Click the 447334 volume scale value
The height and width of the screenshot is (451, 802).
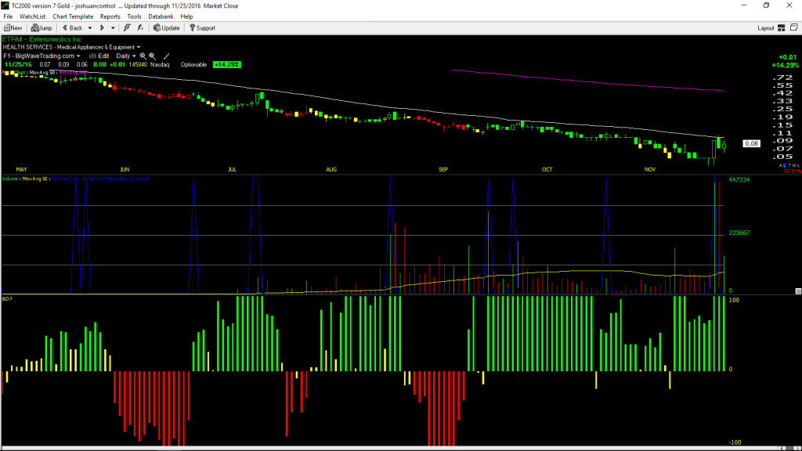[x=739, y=180]
